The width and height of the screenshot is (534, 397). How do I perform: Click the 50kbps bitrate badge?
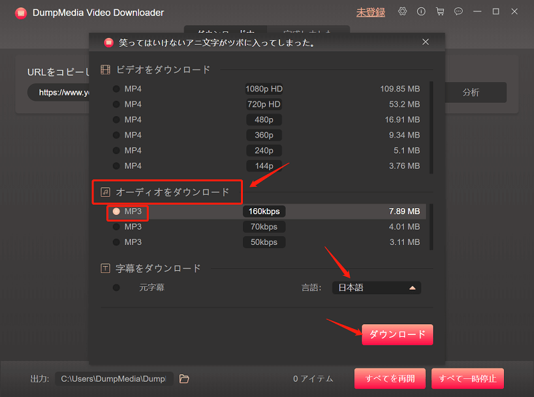(264, 242)
